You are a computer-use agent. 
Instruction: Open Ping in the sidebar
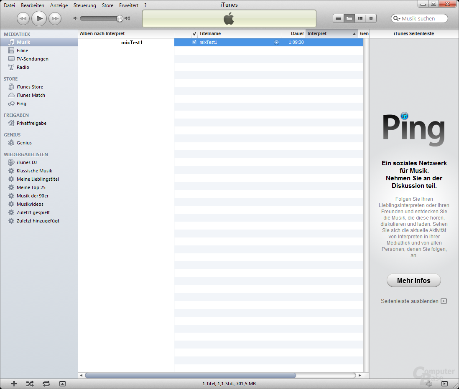point(39,104)
